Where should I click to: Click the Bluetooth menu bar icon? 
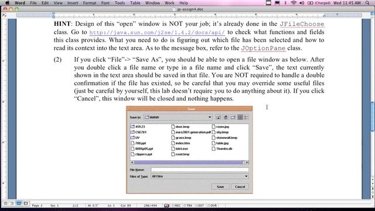click(285, 3)
